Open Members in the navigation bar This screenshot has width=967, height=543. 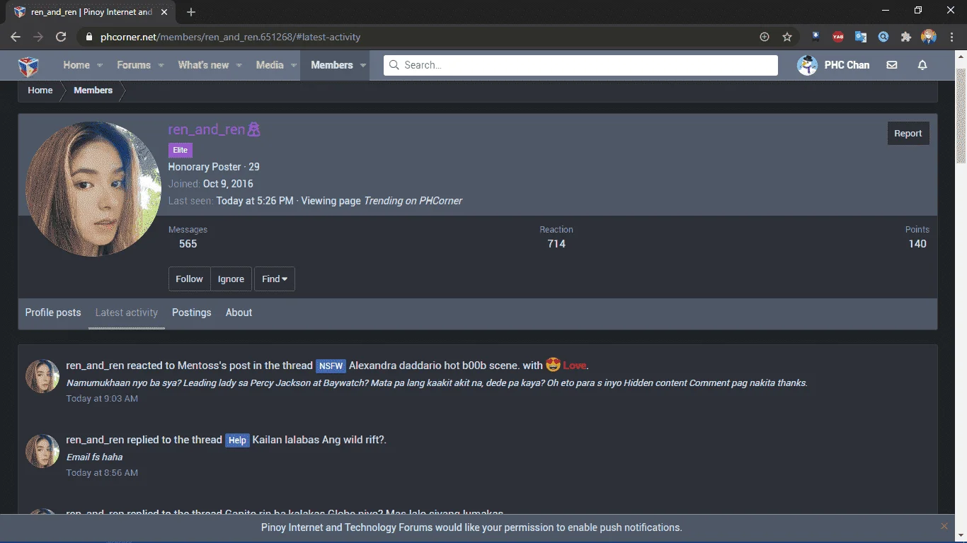pyautogui.click(x=332, y=65)
